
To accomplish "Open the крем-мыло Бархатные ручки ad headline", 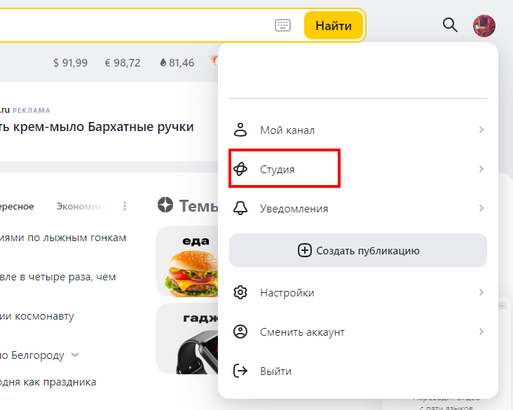I will 97,127.
